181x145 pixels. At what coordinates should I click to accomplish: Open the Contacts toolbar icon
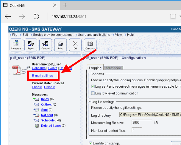click(x=90, y=45)
